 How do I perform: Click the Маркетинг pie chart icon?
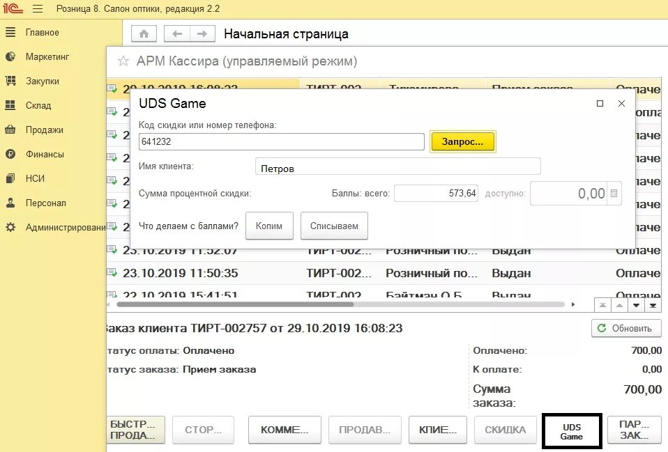coord(10,56)
